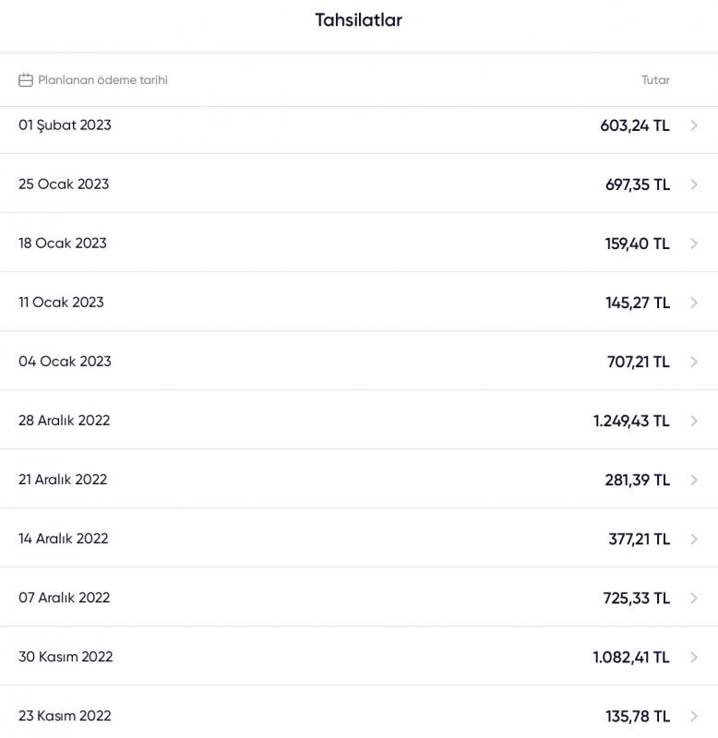This screenshot has height=738, width=718.
Task: Select the 25 Ocak 2023 payment entry
Action: pos(359,184)
